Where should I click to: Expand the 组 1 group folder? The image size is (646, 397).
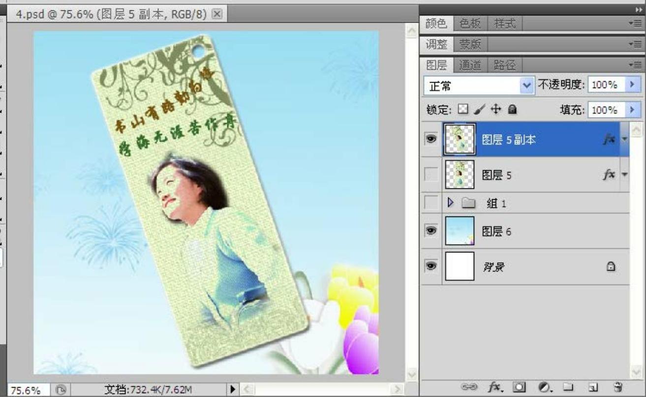tap(450, 203)
